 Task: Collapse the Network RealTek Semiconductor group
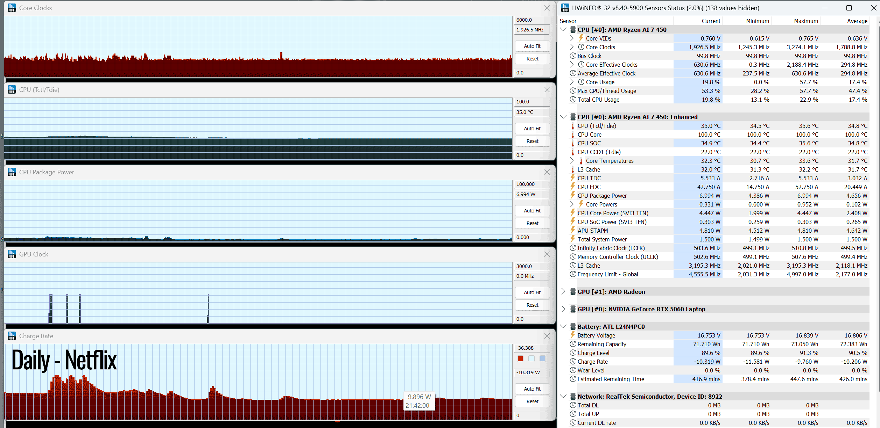(563, 396)
